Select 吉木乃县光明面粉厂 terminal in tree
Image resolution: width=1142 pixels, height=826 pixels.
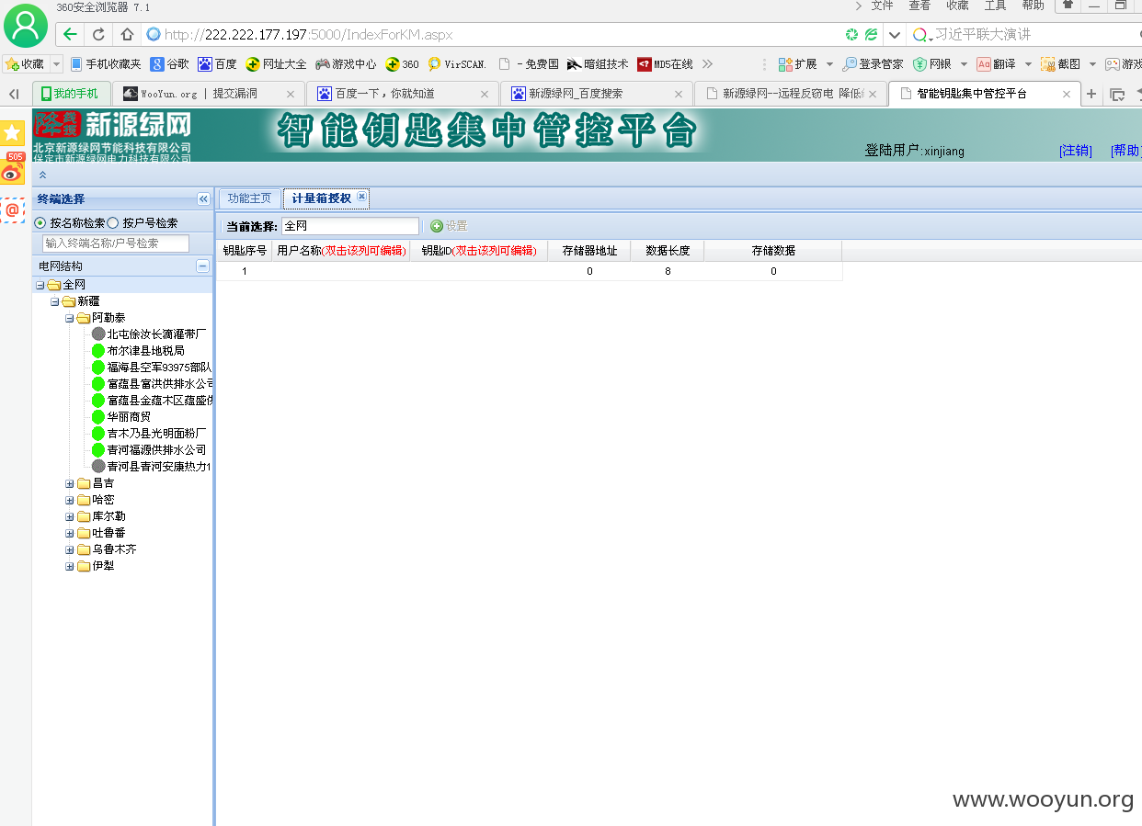[x=156, y=434]
